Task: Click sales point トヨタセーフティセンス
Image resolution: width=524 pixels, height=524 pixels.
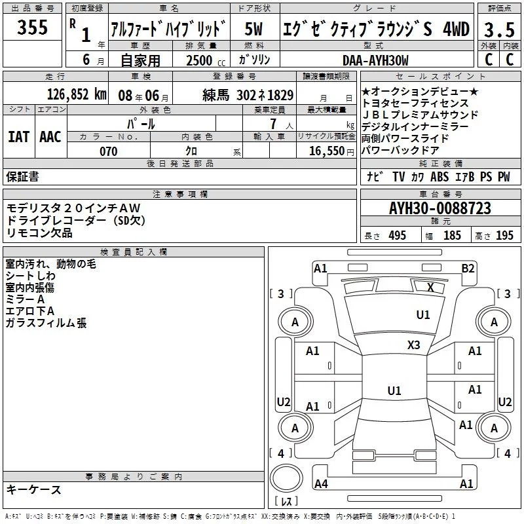Action: coord(415,103)
